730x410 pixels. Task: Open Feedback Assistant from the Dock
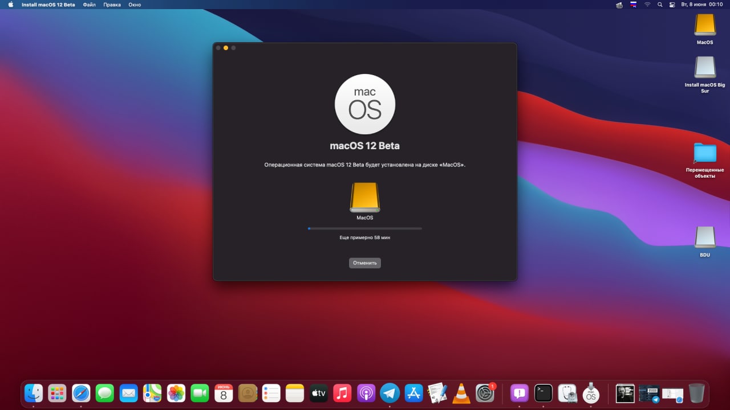tap(519, 393)
